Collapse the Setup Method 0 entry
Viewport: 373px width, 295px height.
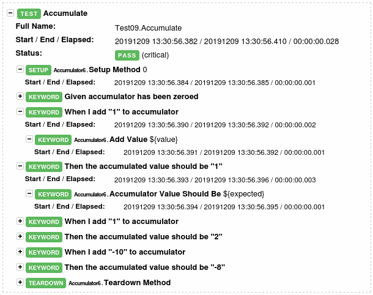point(20,69)
